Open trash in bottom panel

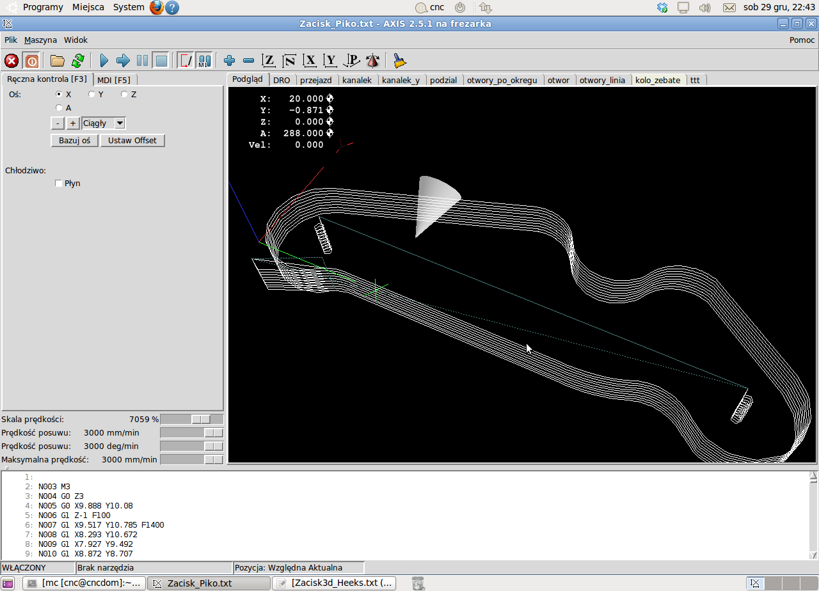pos(418,583)
